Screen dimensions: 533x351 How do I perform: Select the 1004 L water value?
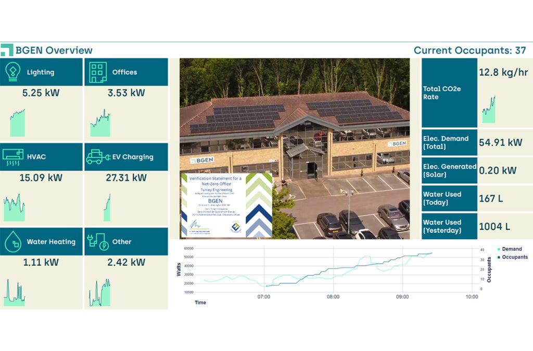[494, 226]
